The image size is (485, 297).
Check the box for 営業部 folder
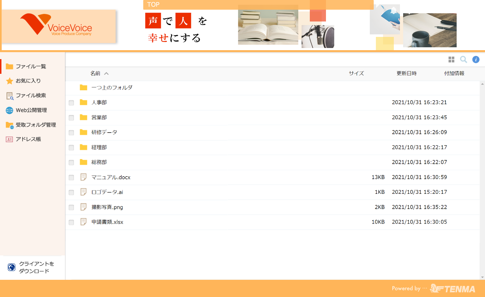(x=71, y=118)
